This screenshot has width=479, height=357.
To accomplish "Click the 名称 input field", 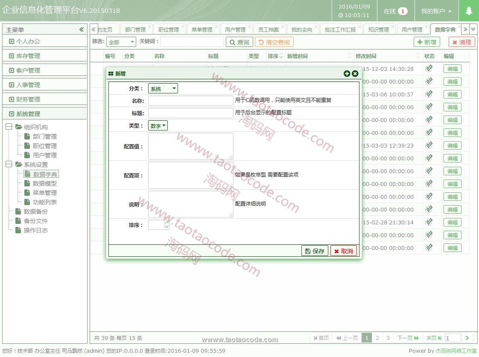I will click(x=190, y=101).
